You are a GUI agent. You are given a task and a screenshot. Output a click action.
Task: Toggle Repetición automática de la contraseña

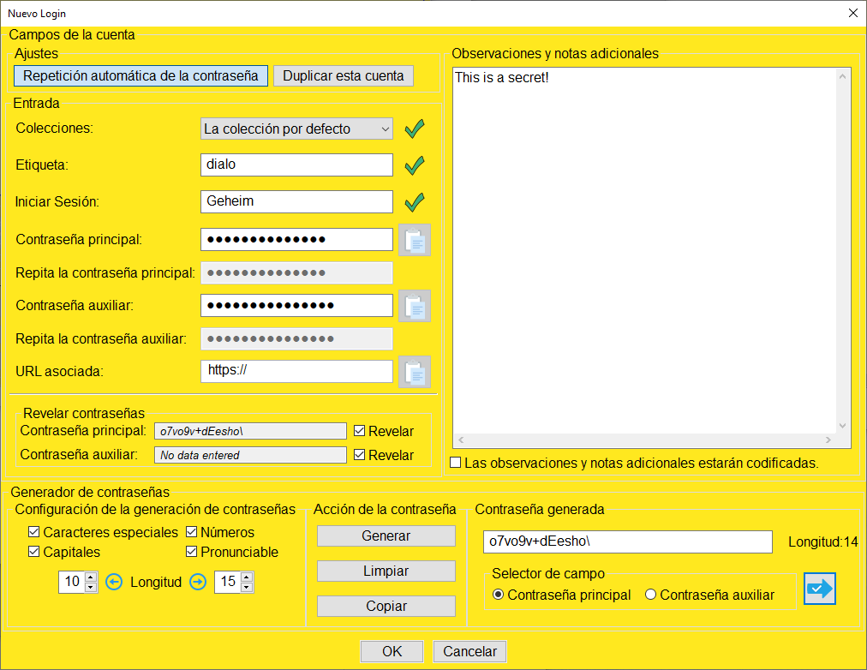pyautogui.click(x=141, y=75)
